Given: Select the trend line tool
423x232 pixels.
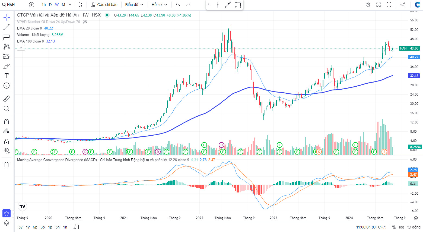Looking at the screenshot, I should click(7, 27).
